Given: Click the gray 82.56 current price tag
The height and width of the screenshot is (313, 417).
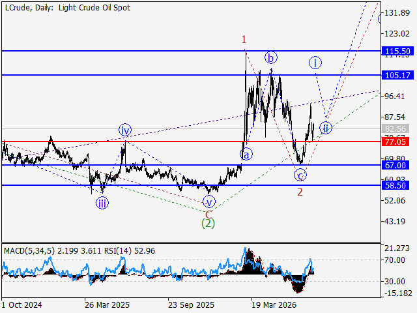Looking at the screenshot, I should point(395,128).
